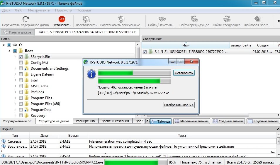Click the lower progress bar in dialog
The image size is (280, 165).
(x=135, y=81)
